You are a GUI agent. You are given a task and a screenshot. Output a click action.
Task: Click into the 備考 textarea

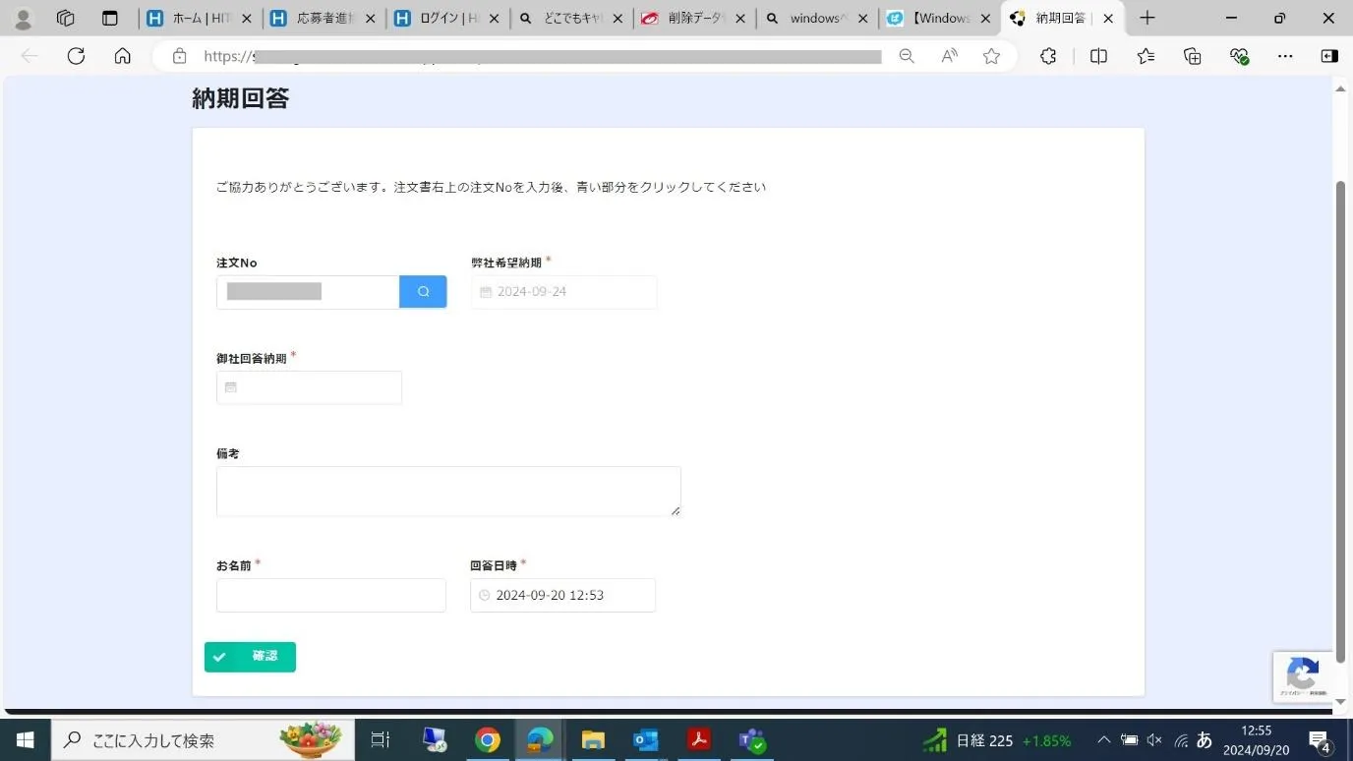[x=448, y=491]
